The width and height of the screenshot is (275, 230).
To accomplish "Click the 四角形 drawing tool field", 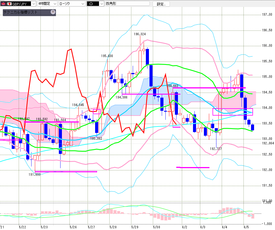I will (x=127, y=4).
